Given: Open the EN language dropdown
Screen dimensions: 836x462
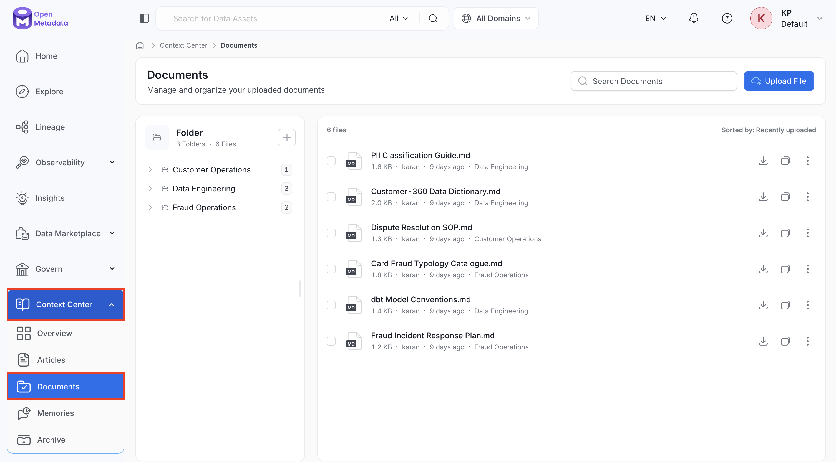Looking at the screenshot, I should 655,19.
